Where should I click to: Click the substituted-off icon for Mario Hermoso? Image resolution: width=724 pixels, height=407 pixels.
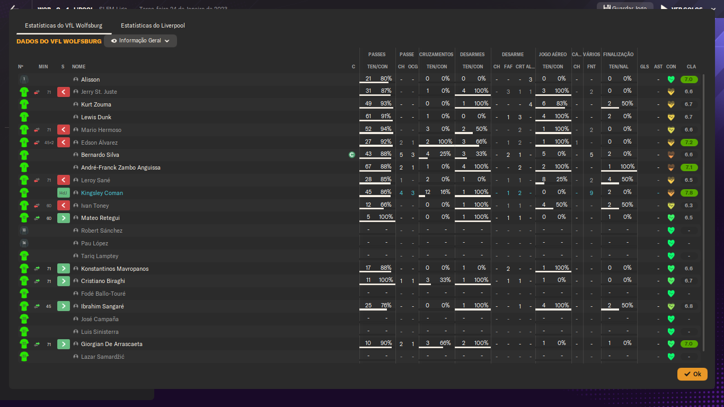64,130
